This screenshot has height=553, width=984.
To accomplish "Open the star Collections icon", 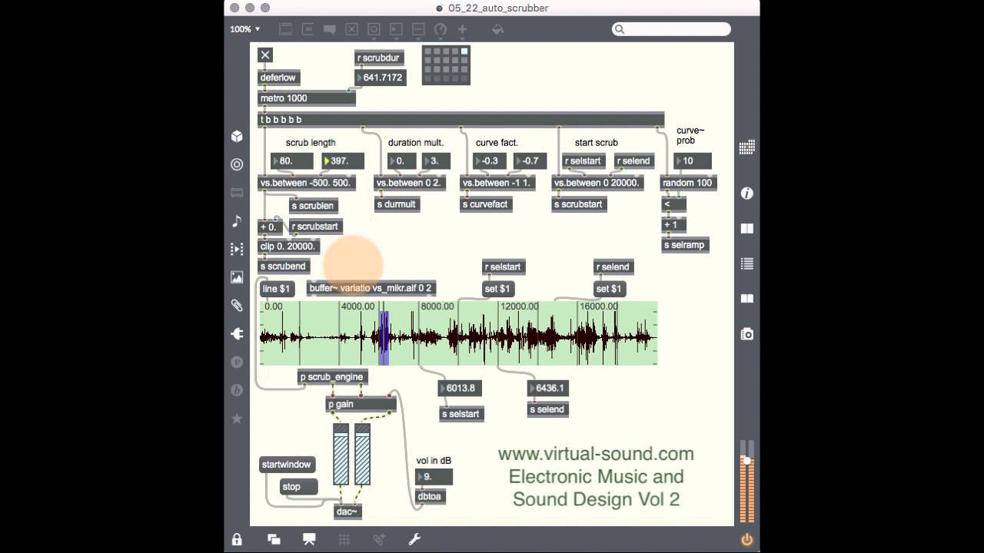I will click(237, 419).
